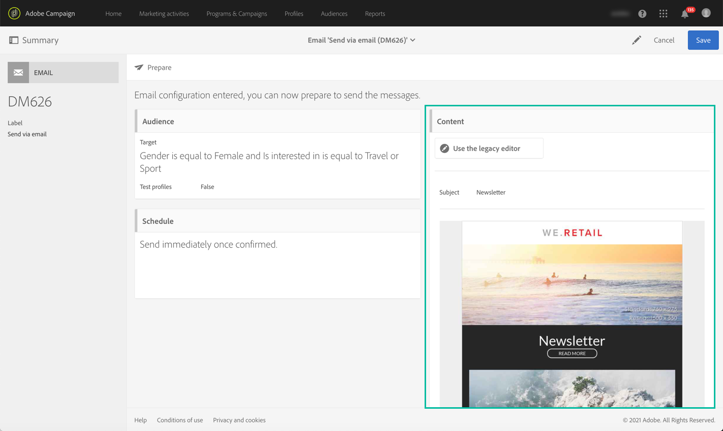Click the Prepare button
Screen dimensions: 723x431
tap(153, 67)
